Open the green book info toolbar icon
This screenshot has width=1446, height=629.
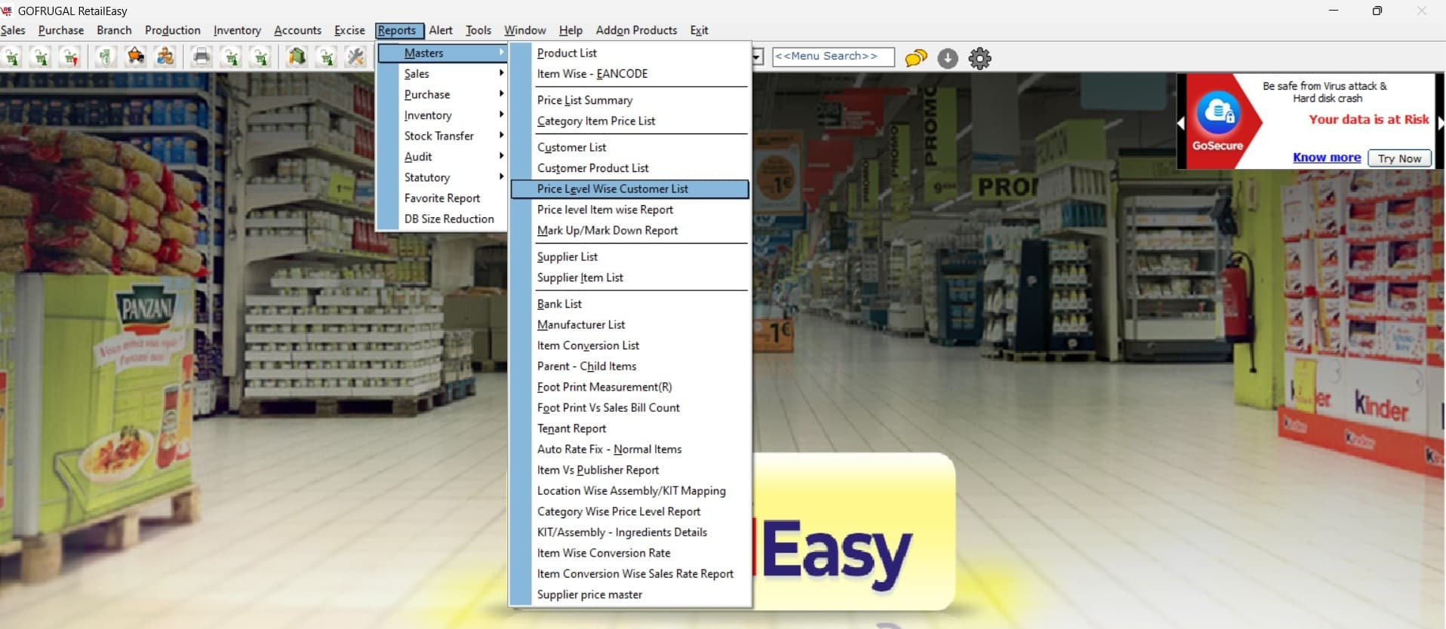click(x=297, y=57)
